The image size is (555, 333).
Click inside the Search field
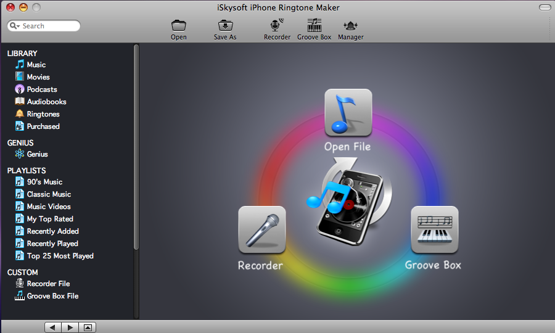pyautogui.click(x=49, y=26)
